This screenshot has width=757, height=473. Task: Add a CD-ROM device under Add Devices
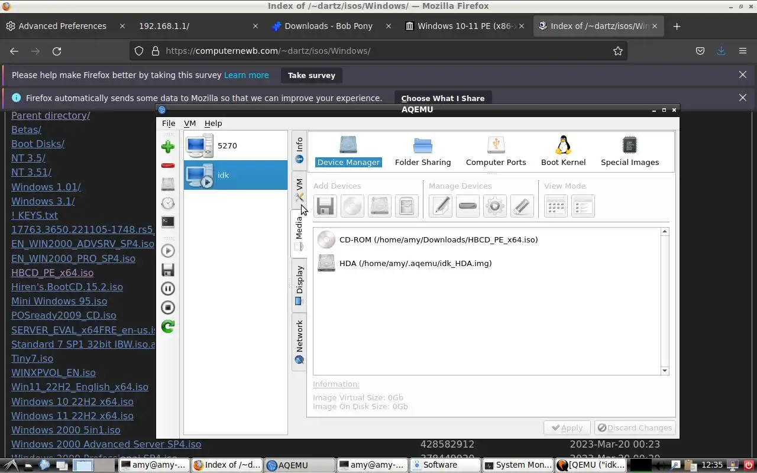[352, 206]
